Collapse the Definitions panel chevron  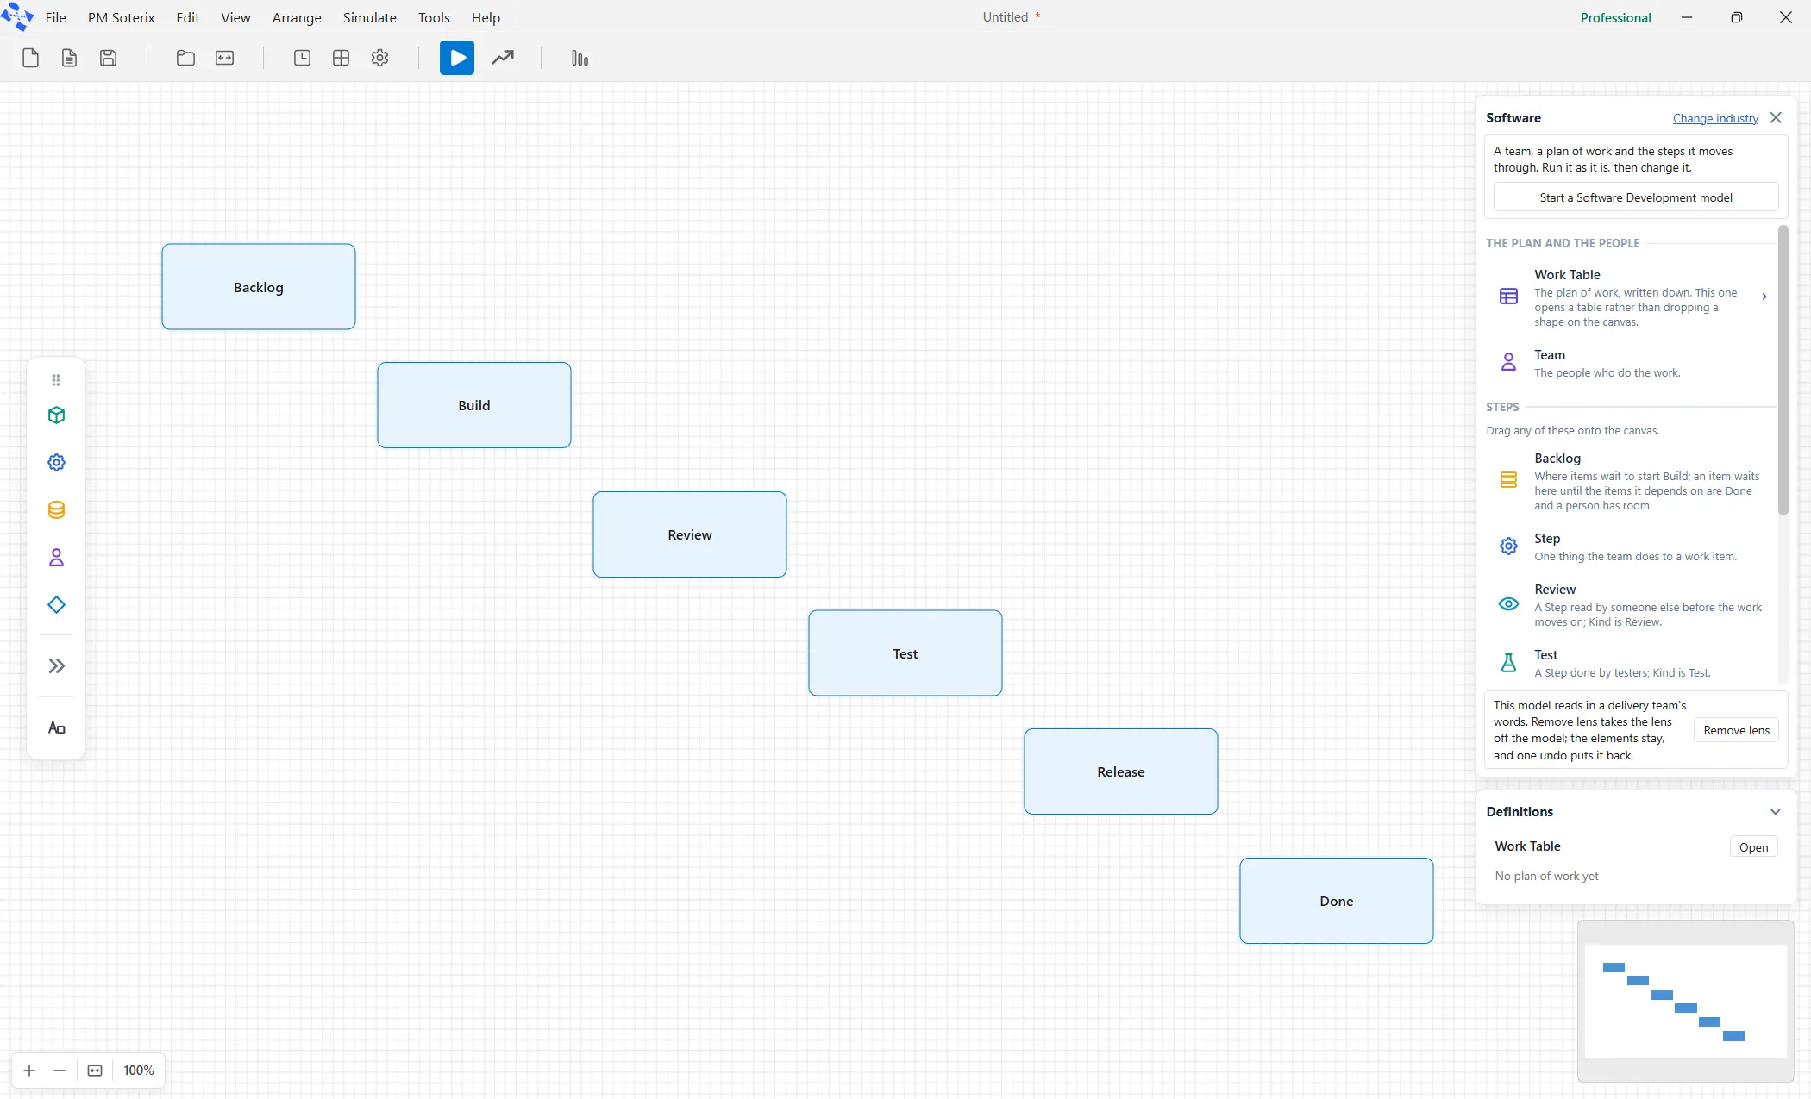(x=1775, y=812)
